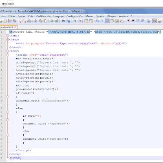The height and width of the screenshot is (163, 163).
Task: Toggle word wrap in toolbar
Action: [97, 21]
